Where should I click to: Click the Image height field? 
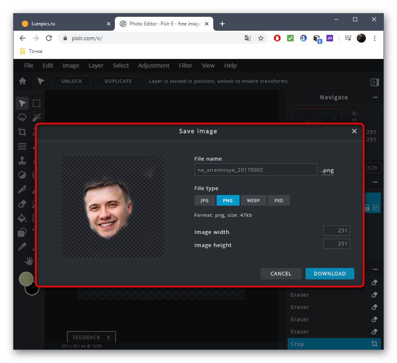pyautogui.click(x=336, y=244)
